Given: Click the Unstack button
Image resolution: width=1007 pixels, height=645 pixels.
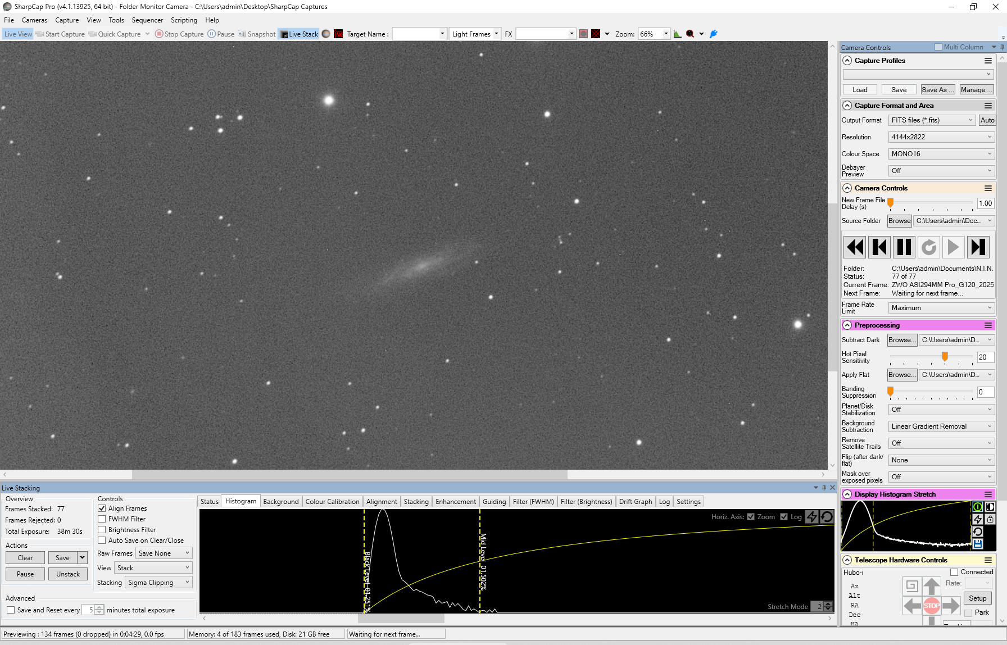Looking at the screenshot, I should point(68,574).
